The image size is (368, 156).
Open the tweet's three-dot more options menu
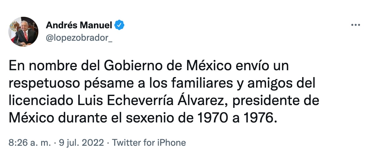click(356, 25)
